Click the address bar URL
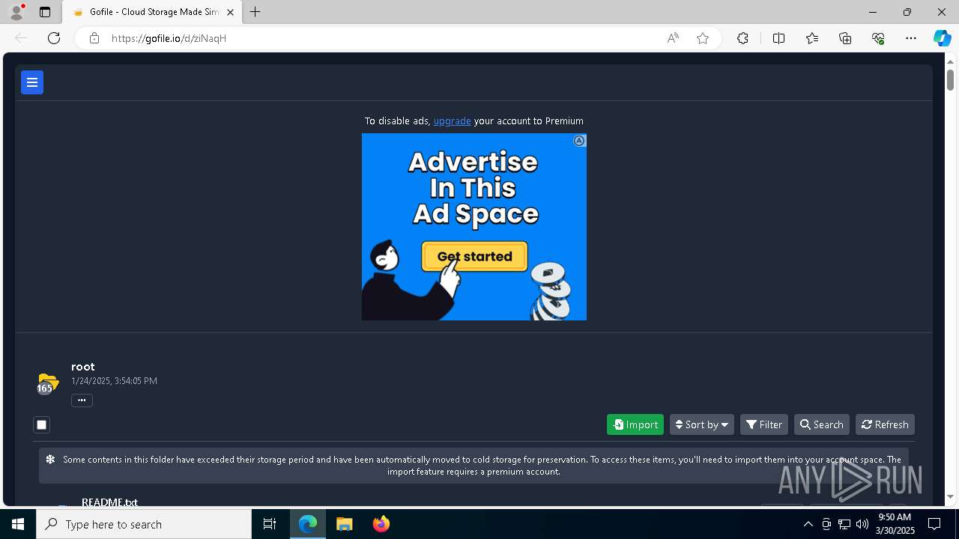The height and width of the screenshot is (539, 959). (169, 38)
